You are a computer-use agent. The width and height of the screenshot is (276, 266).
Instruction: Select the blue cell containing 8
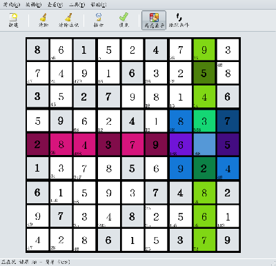pos(181,121)
